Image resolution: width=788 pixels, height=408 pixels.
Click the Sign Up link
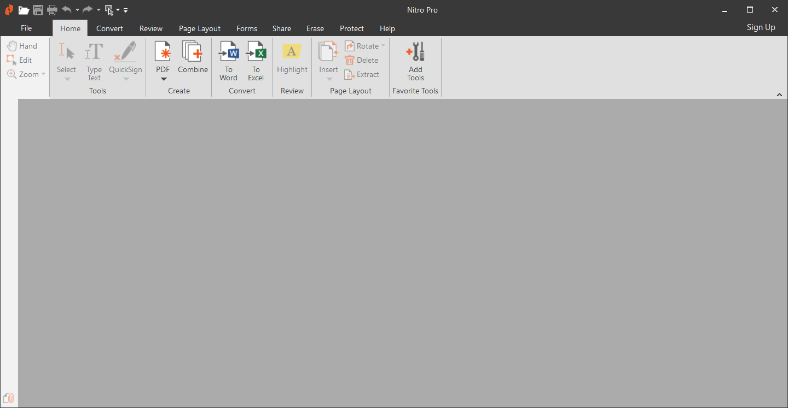pos(761,27)
